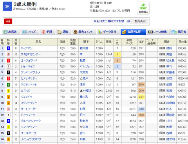Open jockey link 川島
This screenshot has height=144, width=188.
(83, 139)
